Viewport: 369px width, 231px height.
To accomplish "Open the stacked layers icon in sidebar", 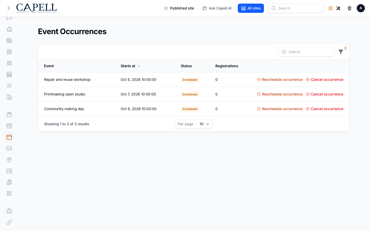I will [x=9, y=114].
